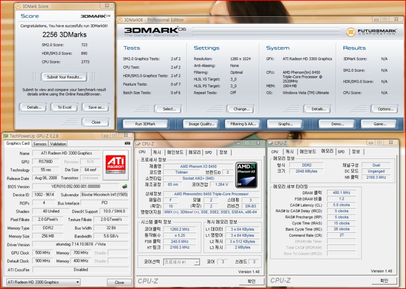The image size is (406, 289).
Task: Click 확인 in the left CPU-Z window
Action: (x=251, y=281)
